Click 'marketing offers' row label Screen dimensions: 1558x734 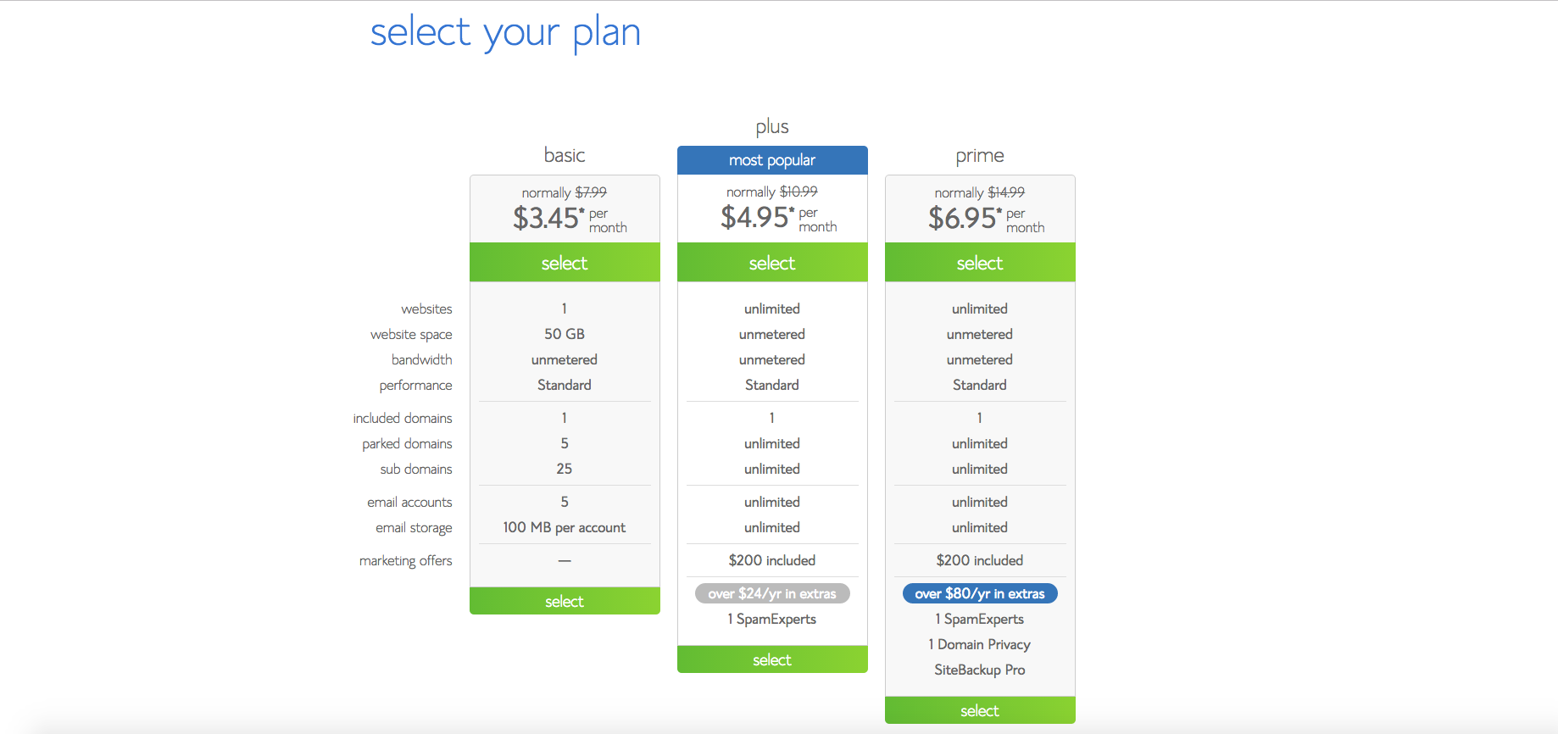coord(405,560)
